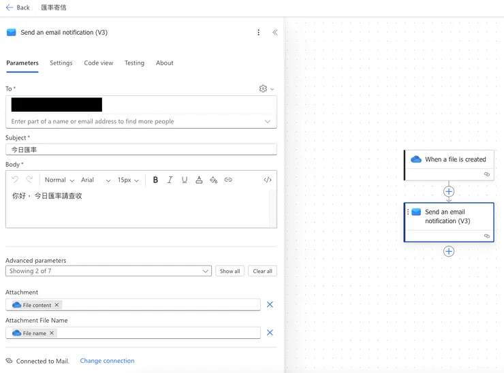Open the To field settings gear
This screenshot has height=373, width=504.
click(x=263, y=88)
